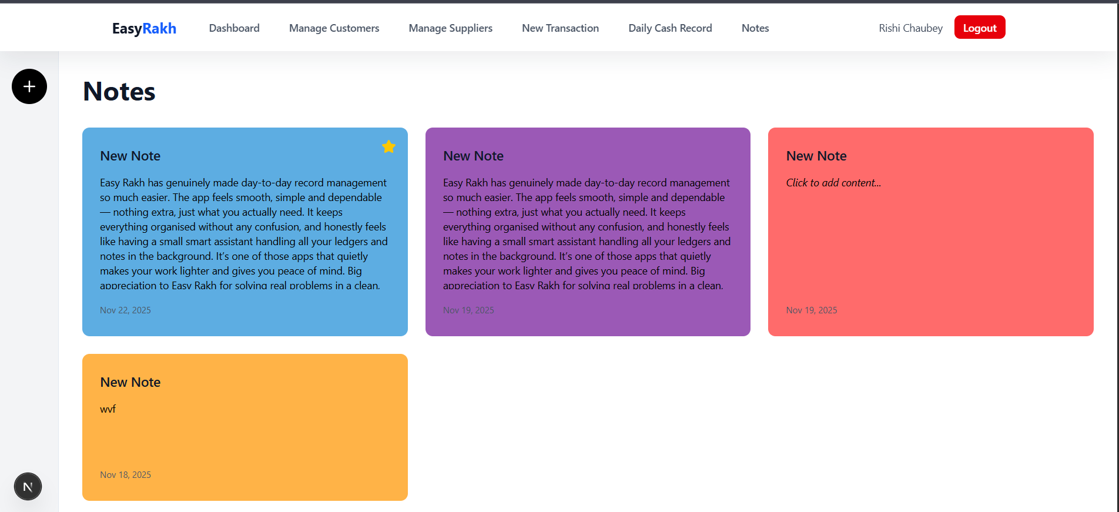1119x512 pixels.
Task: Click the purple note body text
Action: (588, 233)
